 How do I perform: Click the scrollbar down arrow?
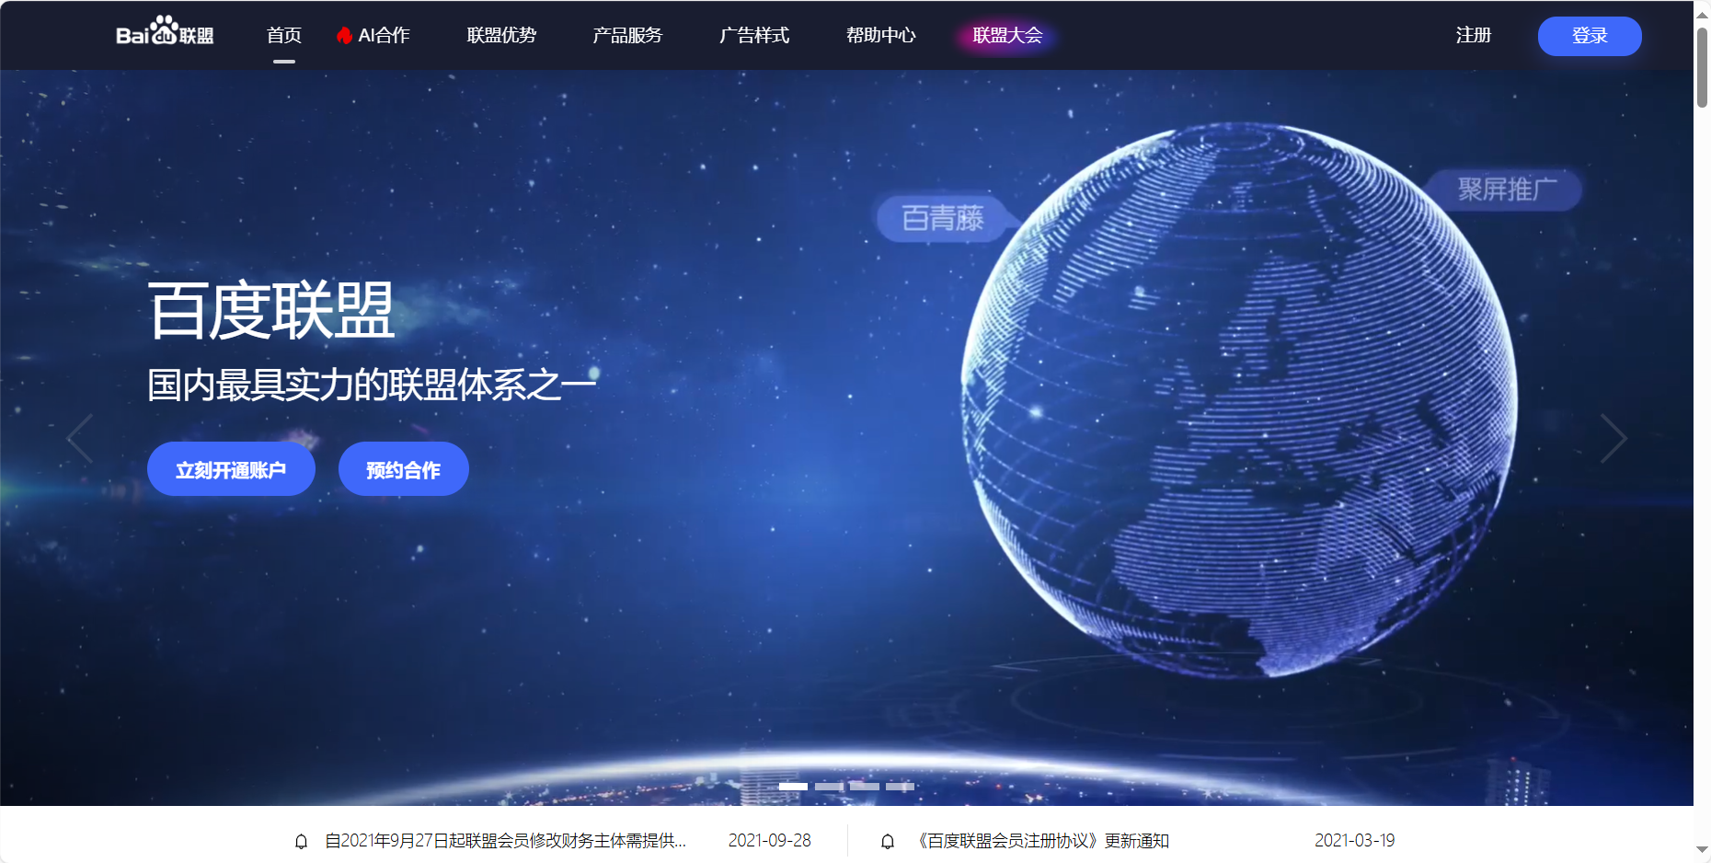pyautogui.click(x=1703, y=850)
